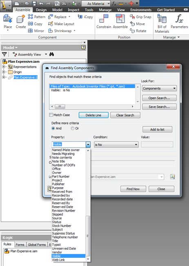Select the Mirror component tool
The image size is (189, 266).
pyautogui.click(x=36, y=31)
